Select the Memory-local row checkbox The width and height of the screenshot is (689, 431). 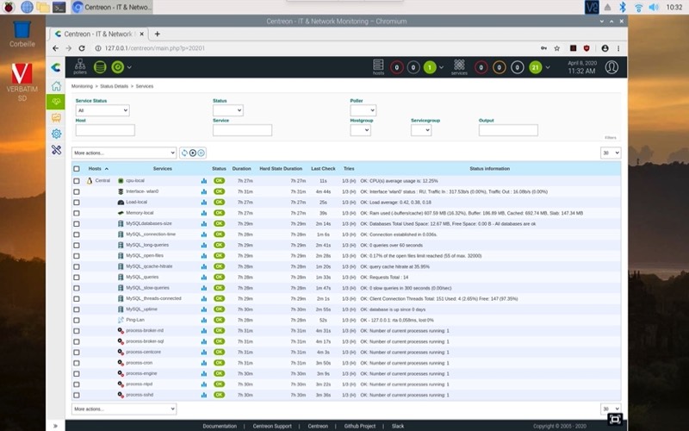pos(77,213)
